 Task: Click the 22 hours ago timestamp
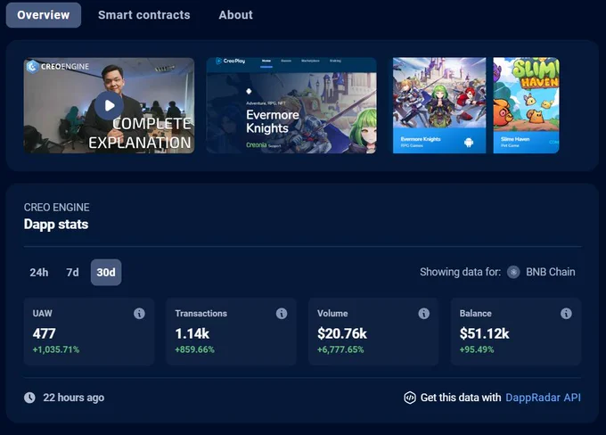point(73,398)
